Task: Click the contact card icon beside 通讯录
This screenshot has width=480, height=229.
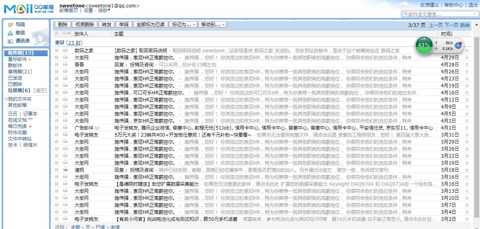Action: tap(11, 41)
